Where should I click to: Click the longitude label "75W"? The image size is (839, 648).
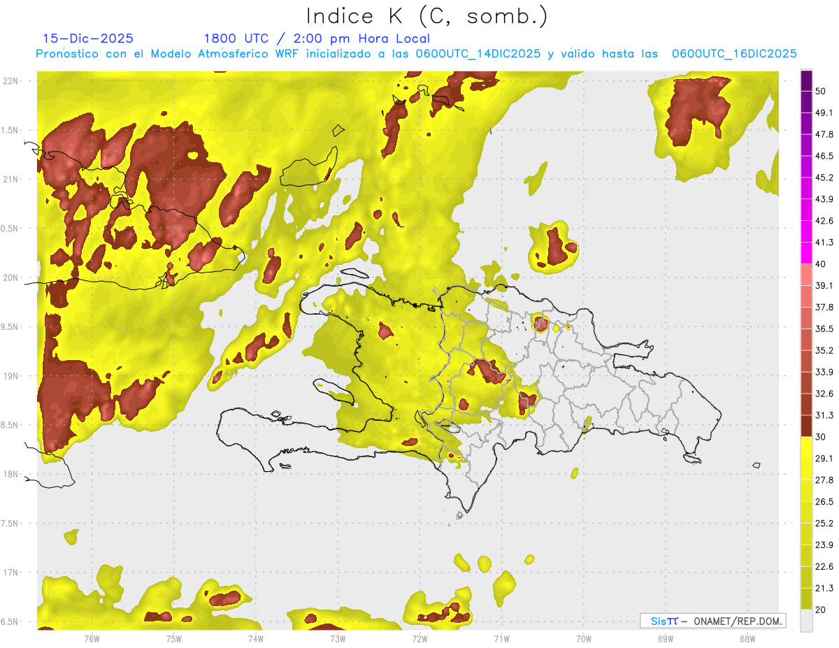pos(174,639)
